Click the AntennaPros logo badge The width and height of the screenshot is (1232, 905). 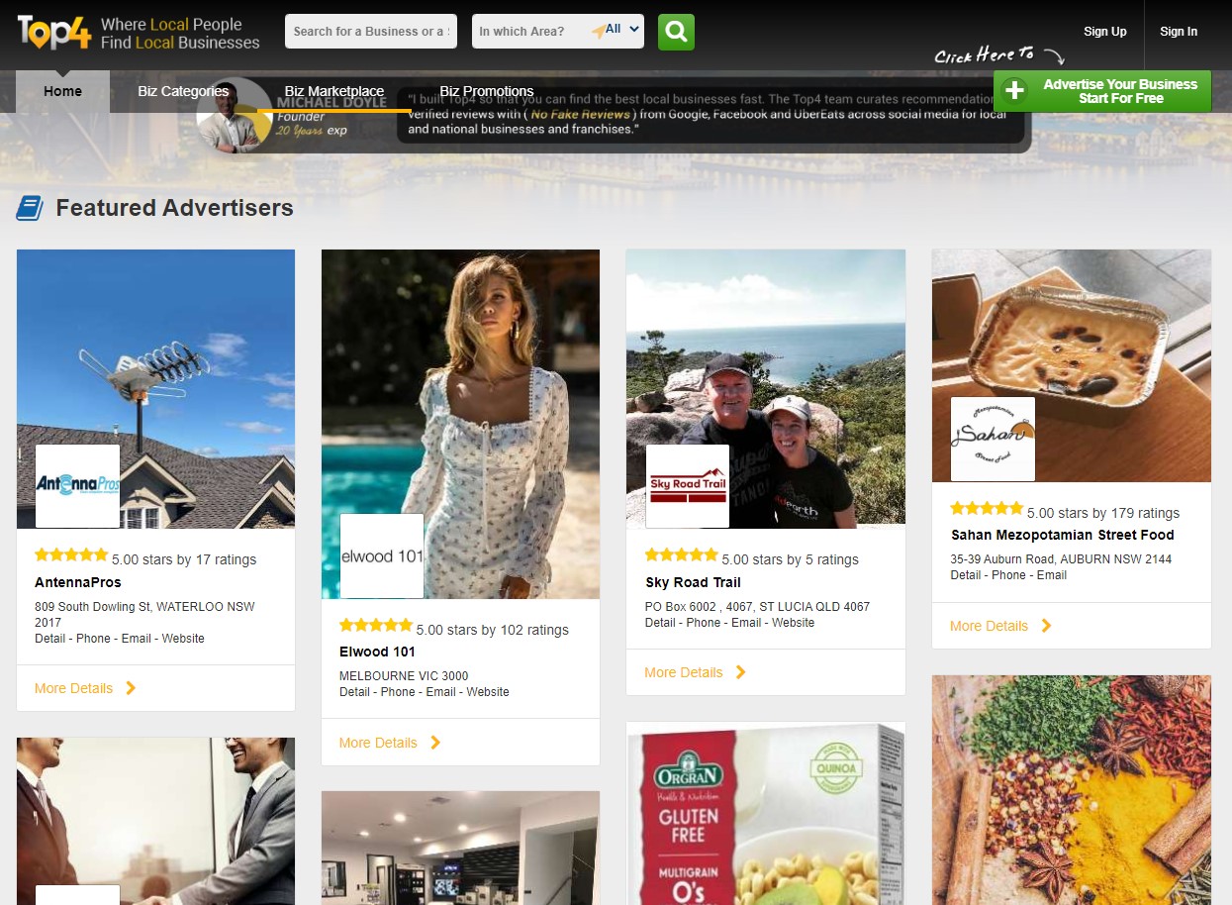point(77,485)
